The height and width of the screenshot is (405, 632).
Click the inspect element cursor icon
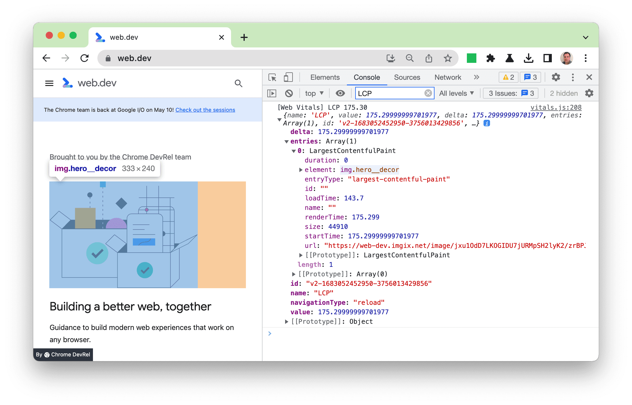(273, 77)
